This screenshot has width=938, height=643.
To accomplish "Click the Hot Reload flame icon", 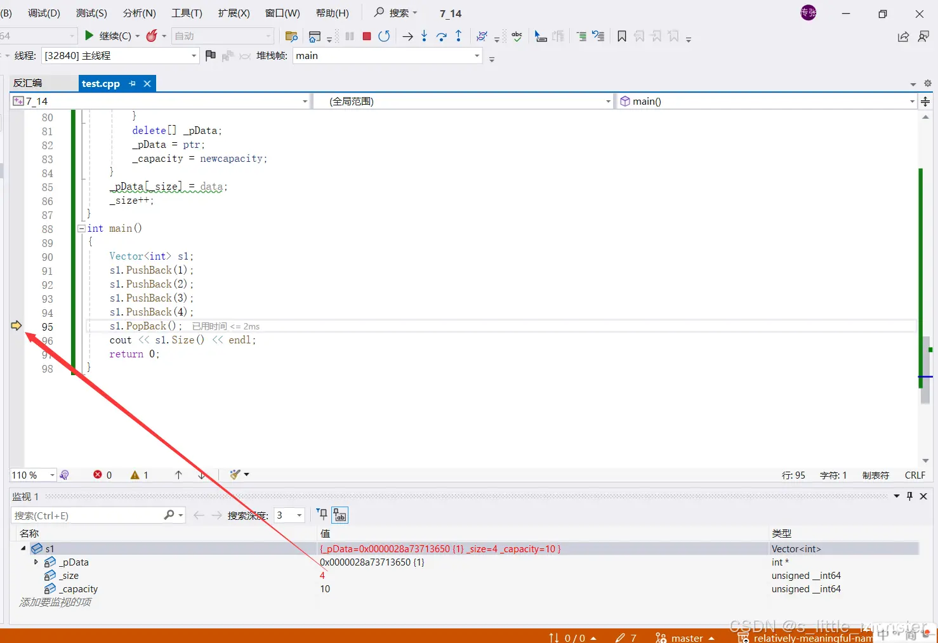I will coord(152,36).
